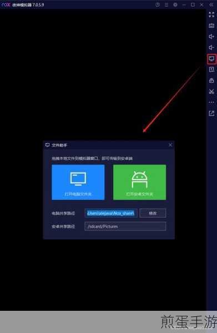This screenshot has width=217, height=333.
Task: Click the 修改 button beside the PC path
Action: click(x=153, y=213)
